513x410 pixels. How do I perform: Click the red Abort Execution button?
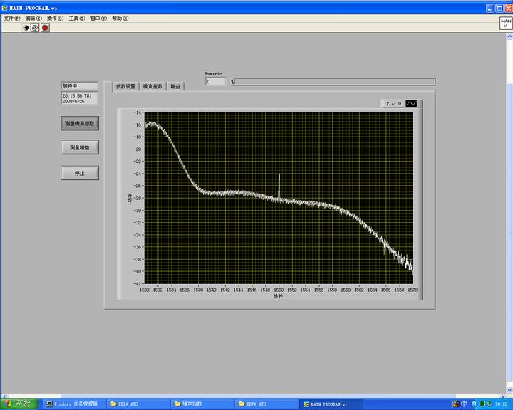tap(45, 28)
